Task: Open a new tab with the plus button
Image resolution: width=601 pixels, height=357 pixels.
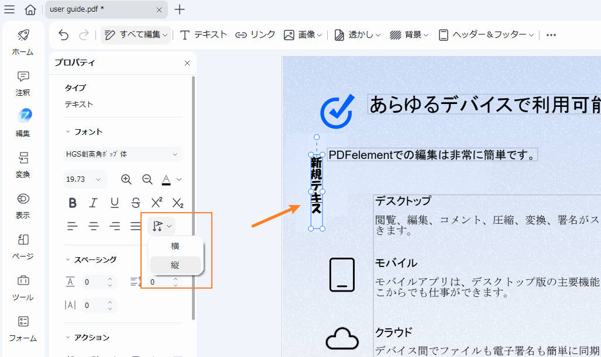Action: [179, 10]
